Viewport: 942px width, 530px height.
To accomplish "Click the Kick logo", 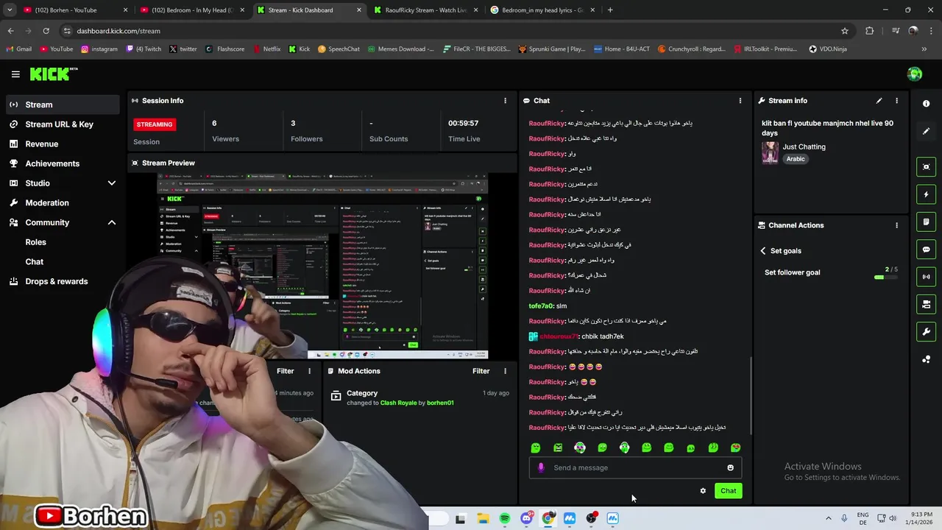I will [x=53, y=74].
